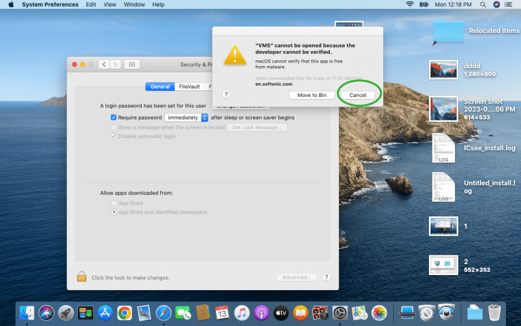The height and width of the screenshot is (326, 521).
Task: Open the App Store dock icon
Action: click(x=105, y=313)
